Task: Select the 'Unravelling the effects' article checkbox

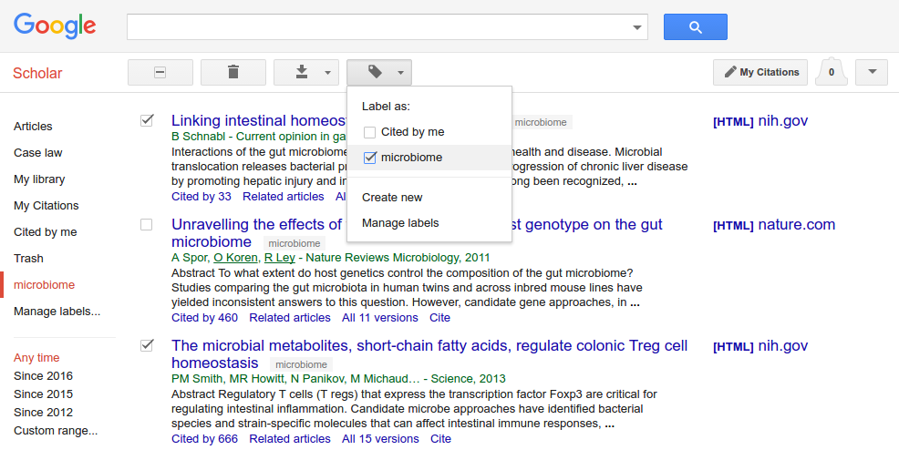Action: [147, 224]
